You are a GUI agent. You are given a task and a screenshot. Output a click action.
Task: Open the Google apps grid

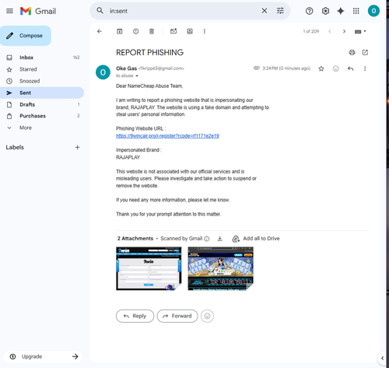pyautogui.click(x=356, y=11)
